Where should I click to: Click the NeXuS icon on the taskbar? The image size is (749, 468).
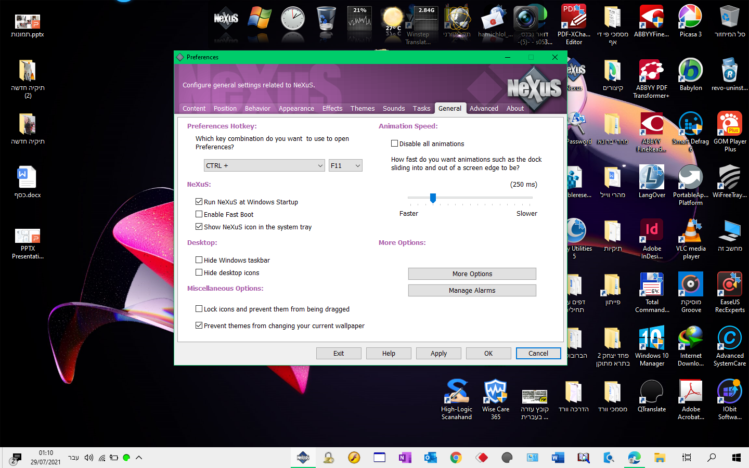[x=303, y=458]
